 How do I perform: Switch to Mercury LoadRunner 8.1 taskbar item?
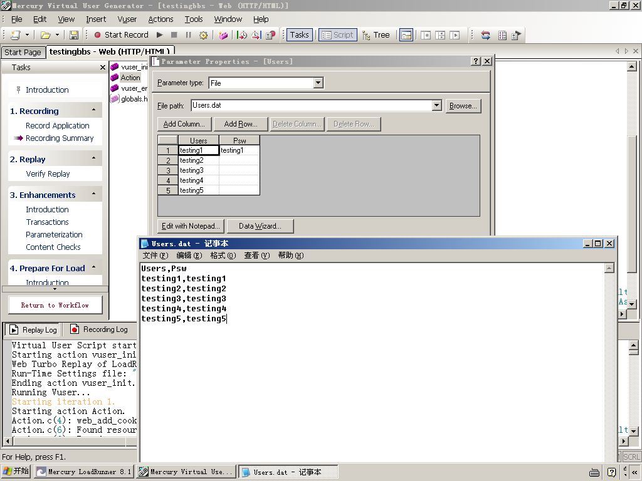[84, 472]
